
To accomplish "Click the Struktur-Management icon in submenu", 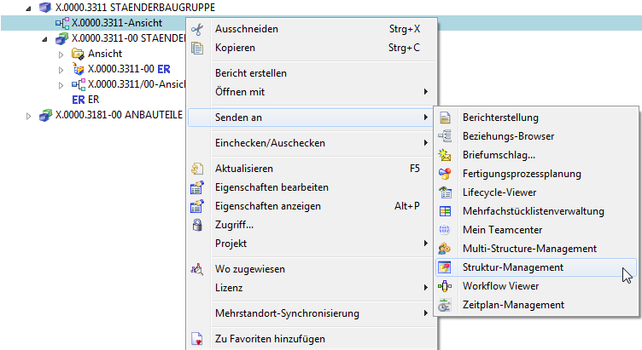I will (x=444, y=267).
